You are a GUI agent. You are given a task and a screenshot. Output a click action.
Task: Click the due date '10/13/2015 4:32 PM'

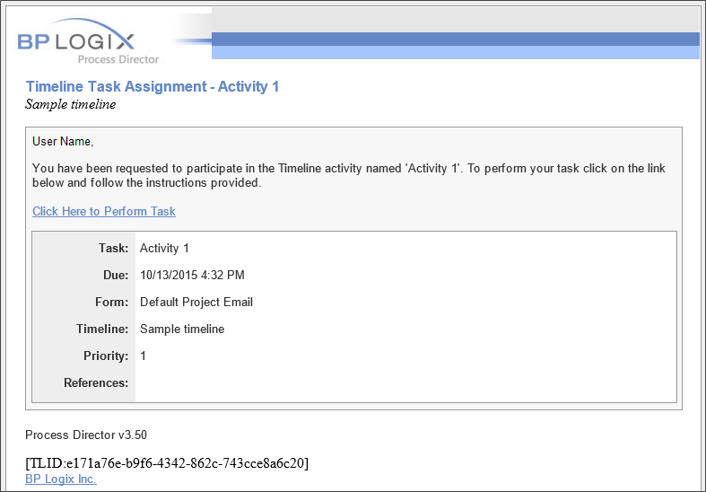click(x=192, y=275)
